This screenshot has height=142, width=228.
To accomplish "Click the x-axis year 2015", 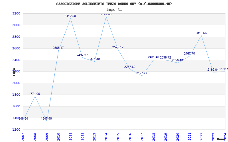I will (118, 137).
